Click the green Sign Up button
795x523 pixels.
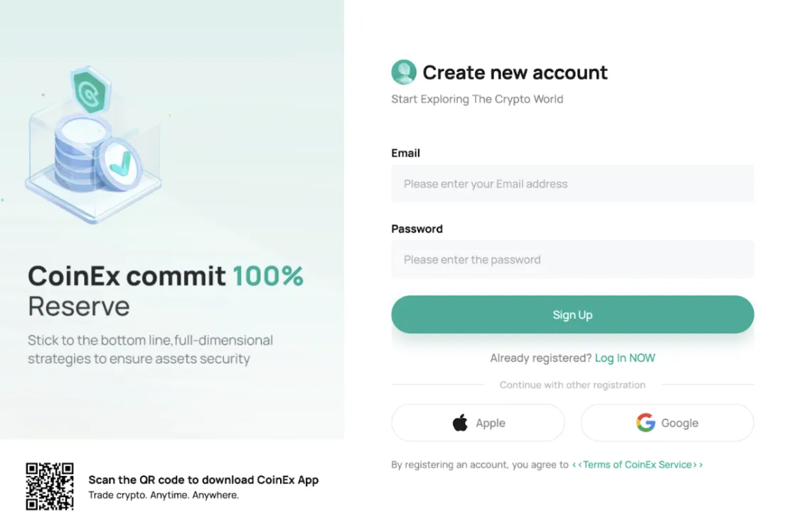[x=572, y=315]
